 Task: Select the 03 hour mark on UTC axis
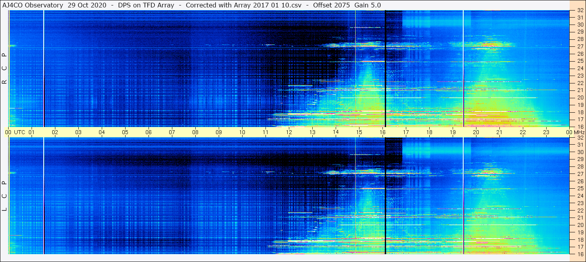[78, 132]
